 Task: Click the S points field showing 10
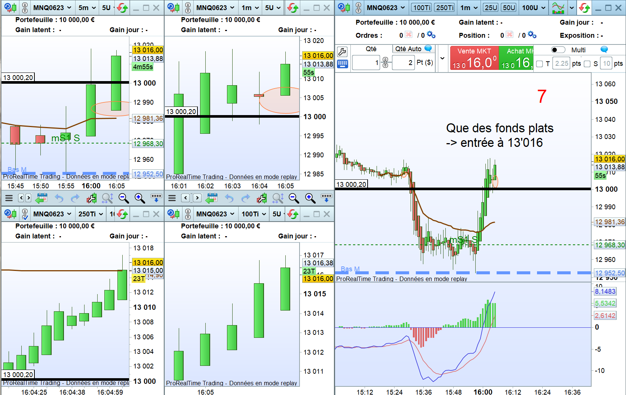pyautogui.click(x=606, y=64)
